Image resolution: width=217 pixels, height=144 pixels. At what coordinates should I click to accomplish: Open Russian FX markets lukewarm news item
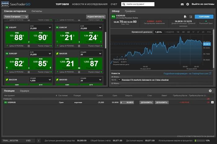(x=145, y=80)
